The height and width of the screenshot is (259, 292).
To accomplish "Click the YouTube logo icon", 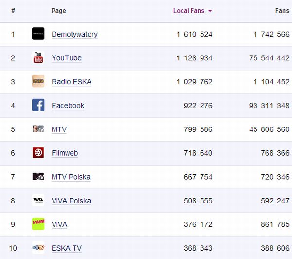I will pos(38,58).
